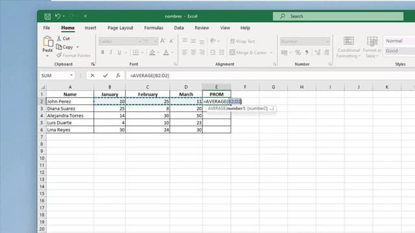Image resolution: width=415 pixels, height=233 pixels.
Task: Click the Accounting Number Format icon
Action: tap(284, 52)
